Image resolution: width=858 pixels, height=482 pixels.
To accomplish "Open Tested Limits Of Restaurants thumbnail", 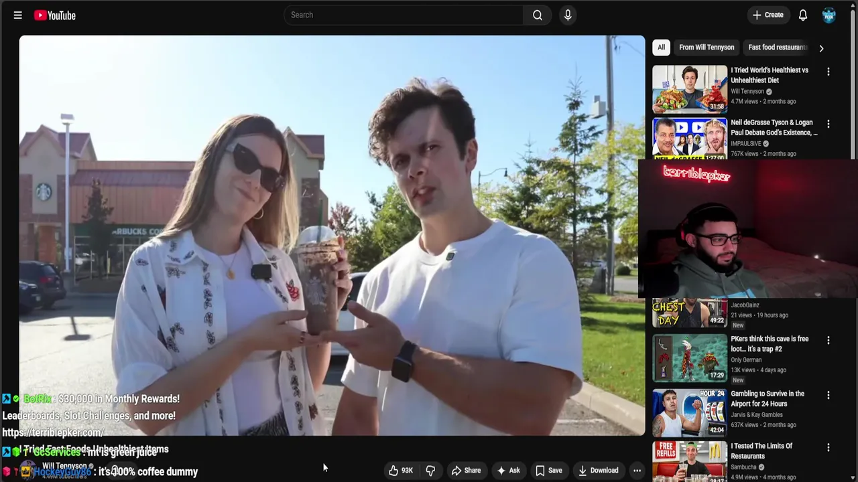I will tap(690, 461).
